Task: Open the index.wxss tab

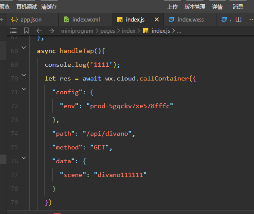Action: pyautogui.click(x=186, y=19)
